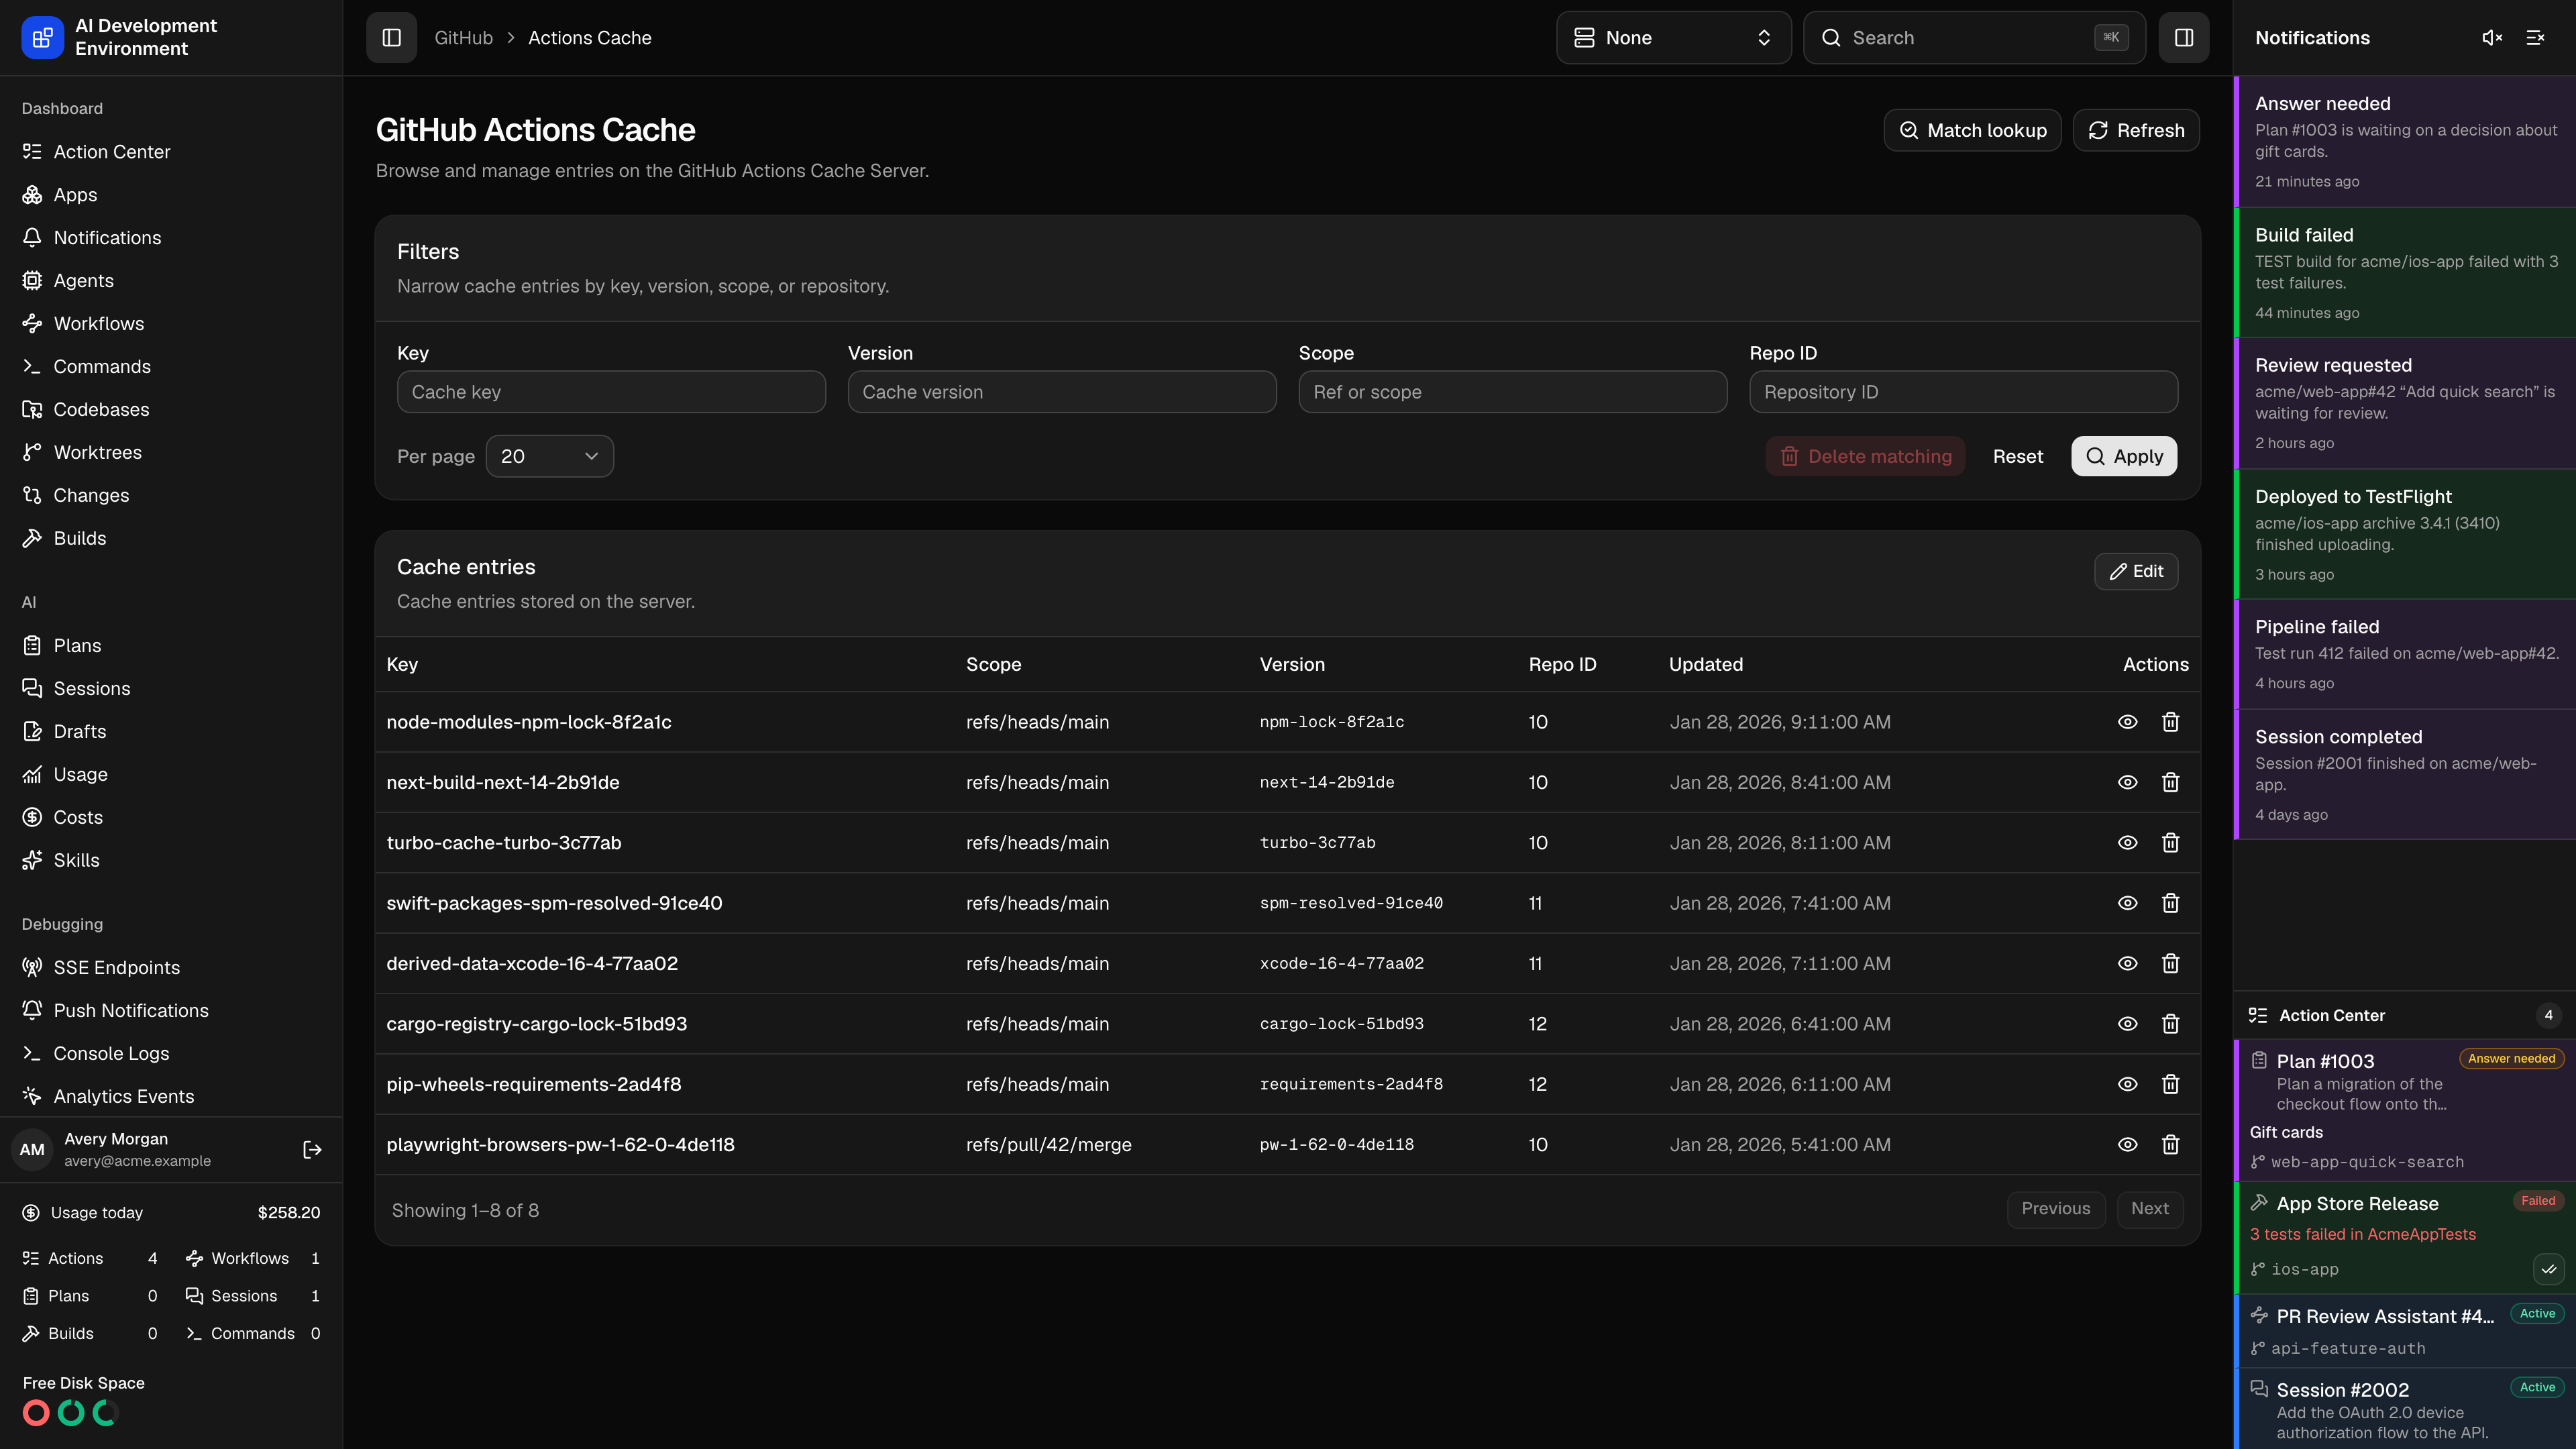The height and width of the screenshot is (1449, 2576).
Task: Click the Search box in header
Action: click(x=1974, y=38)
